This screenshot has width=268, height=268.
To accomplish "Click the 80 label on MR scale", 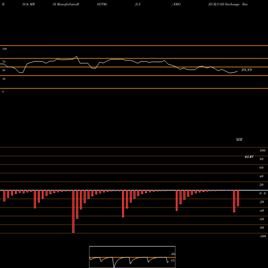I will pyautogui.click(x=262, y=159).
